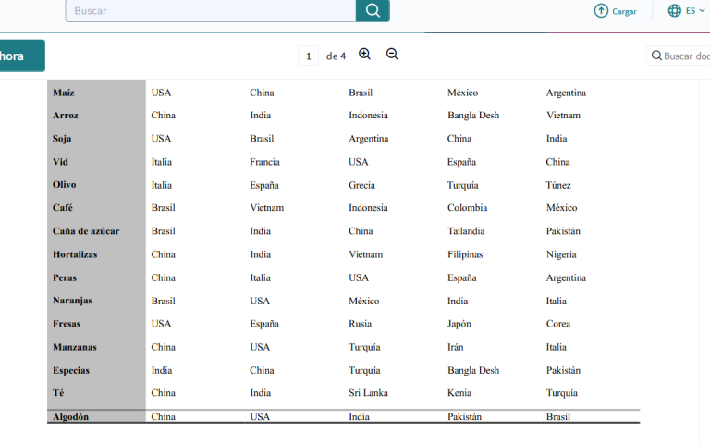710x444 pixels.
Task: Click 'Túnez' in the Olivo row
Action: 558,185
